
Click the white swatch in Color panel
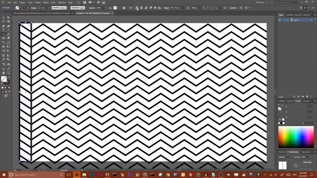(x=283, y=123)
